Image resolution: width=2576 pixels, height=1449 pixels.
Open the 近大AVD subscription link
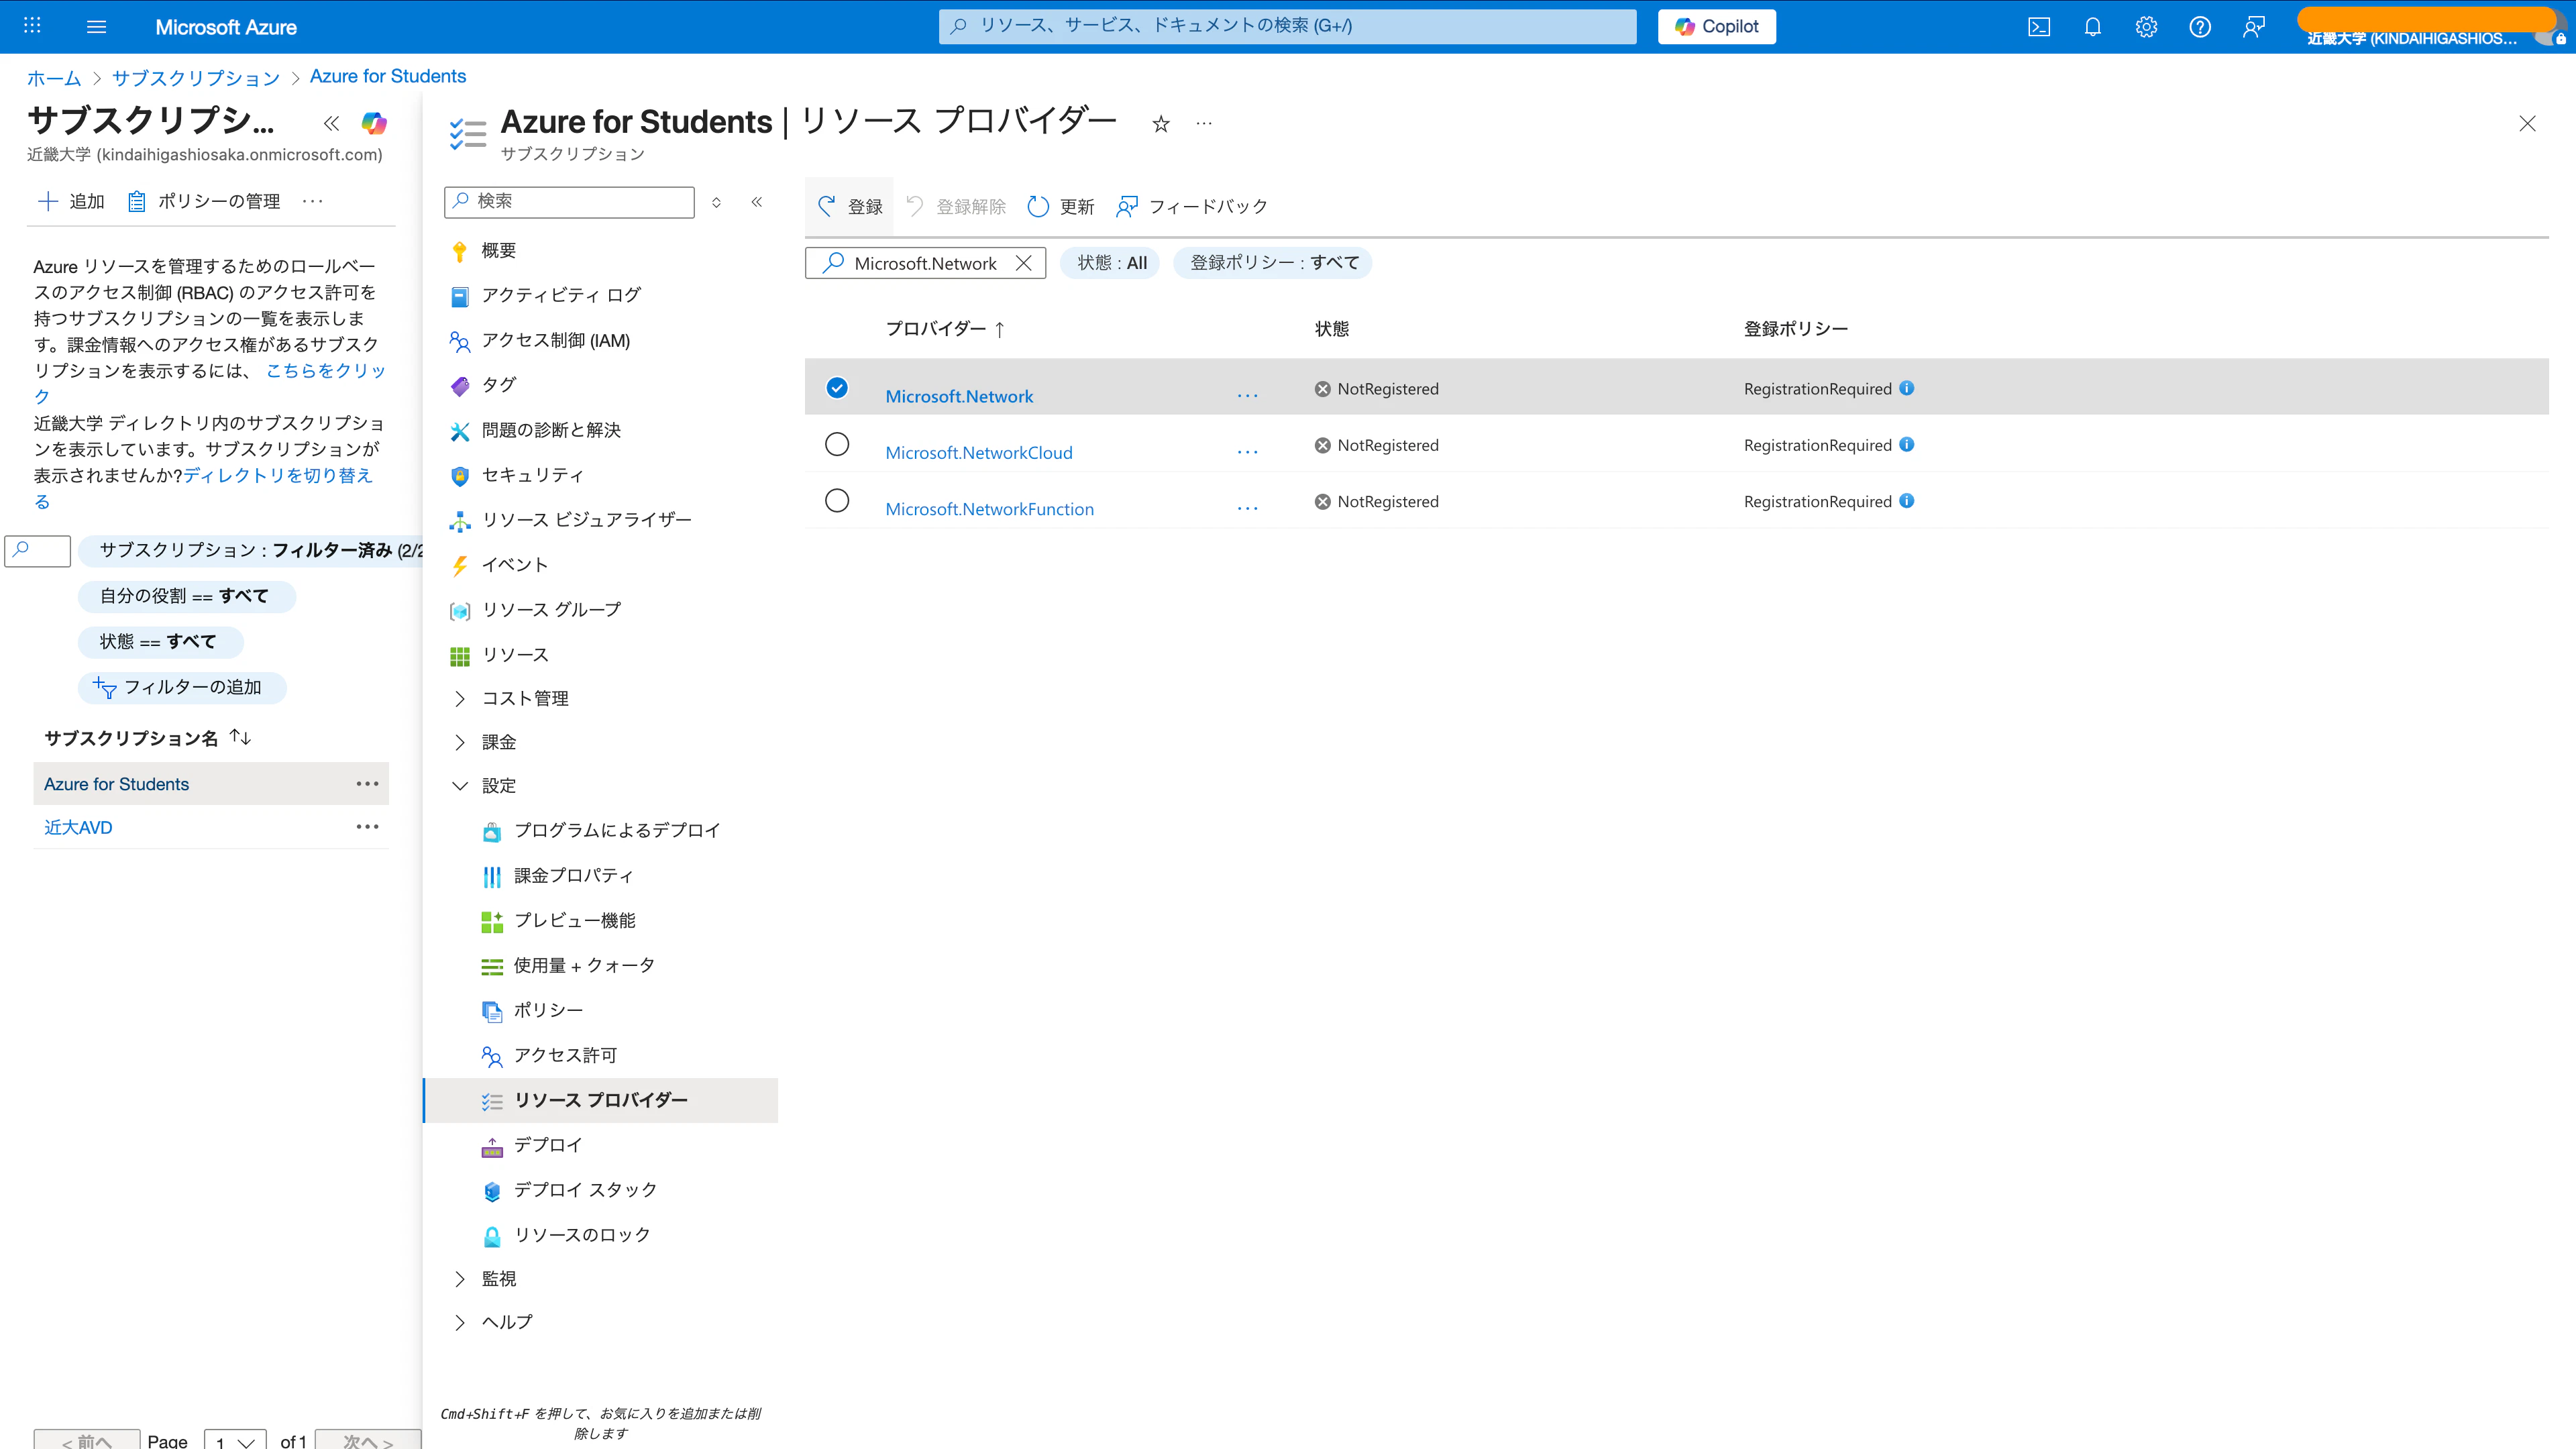[x=78, y=827]
